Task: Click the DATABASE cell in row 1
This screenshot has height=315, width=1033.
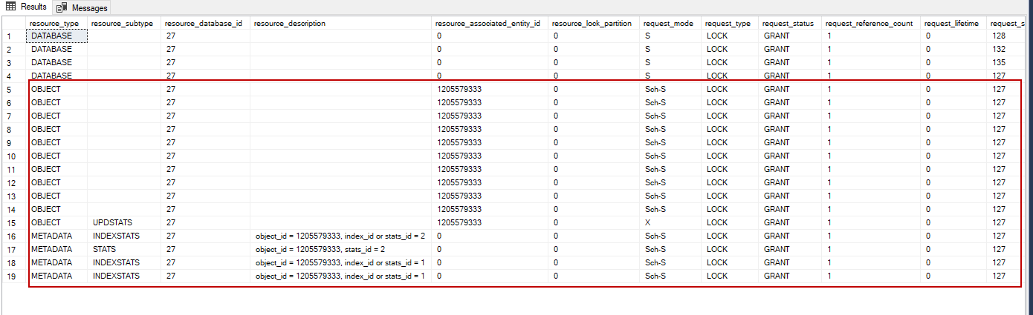Action: (52, 36)
